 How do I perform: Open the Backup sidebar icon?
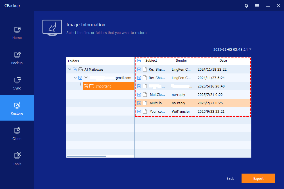[x=17, y=55]
